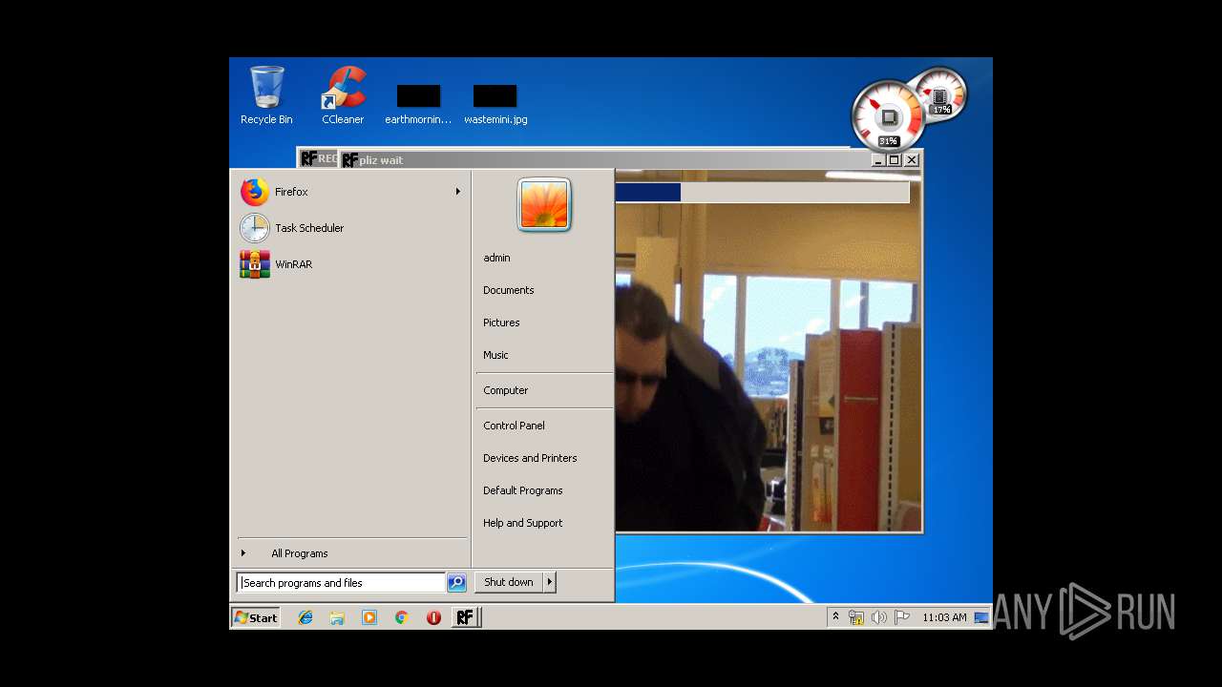Launch Google Chrome from the taskbar
Image resolution: width=1222 pixels, height=687 pixels.
point(401,617)
